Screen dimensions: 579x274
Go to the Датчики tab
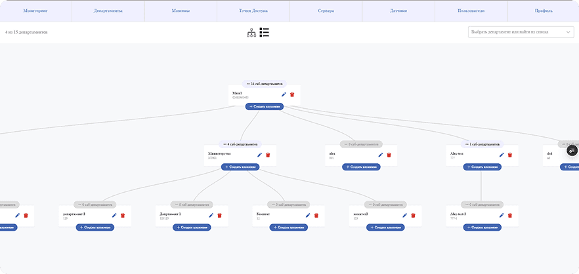398,11
